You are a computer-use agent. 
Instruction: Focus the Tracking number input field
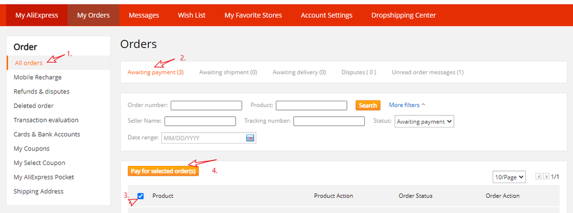(329, 121)
